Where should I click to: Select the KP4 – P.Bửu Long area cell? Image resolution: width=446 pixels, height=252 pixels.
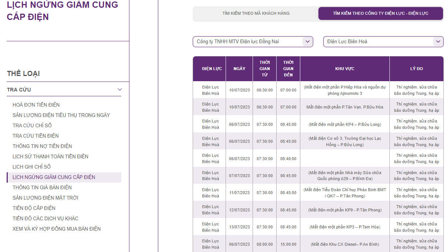coord(345,124)
